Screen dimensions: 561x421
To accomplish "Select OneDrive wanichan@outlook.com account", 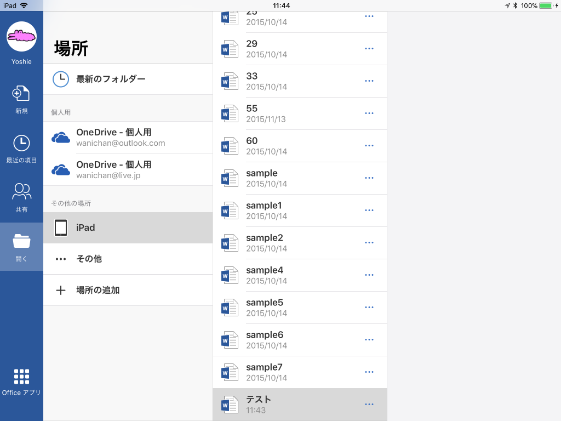I will point(128,138).
